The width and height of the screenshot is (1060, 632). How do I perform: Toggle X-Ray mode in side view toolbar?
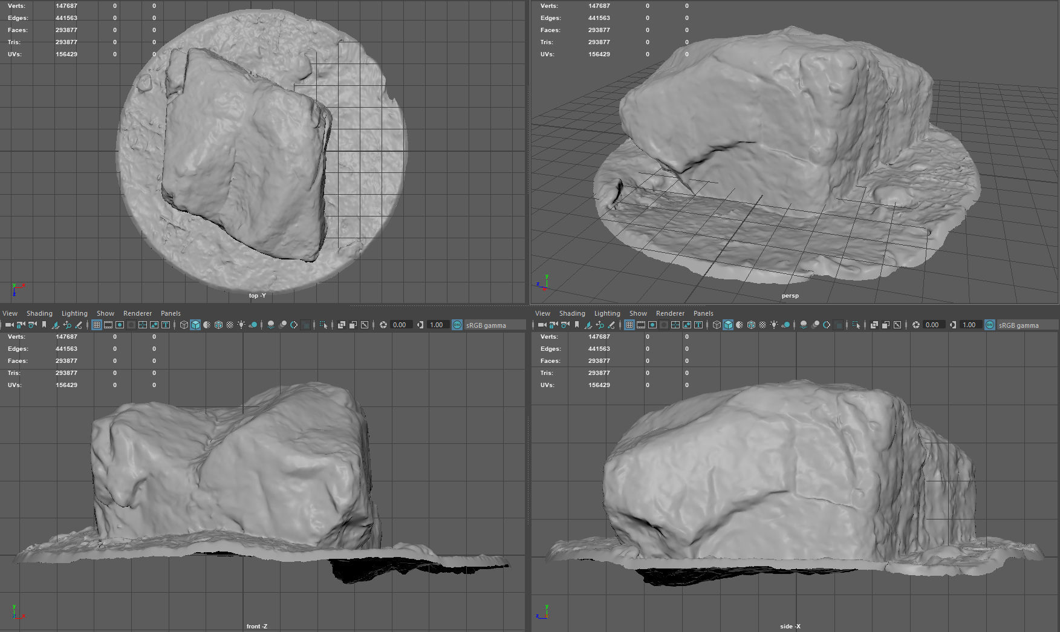click(874, 325)
